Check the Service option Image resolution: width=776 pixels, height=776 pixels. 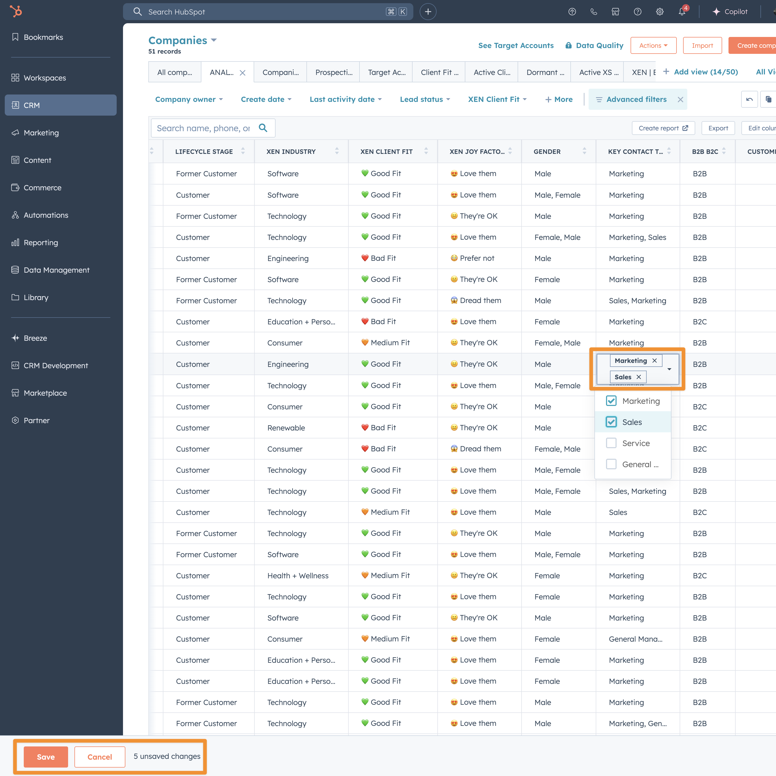[611, 443]
